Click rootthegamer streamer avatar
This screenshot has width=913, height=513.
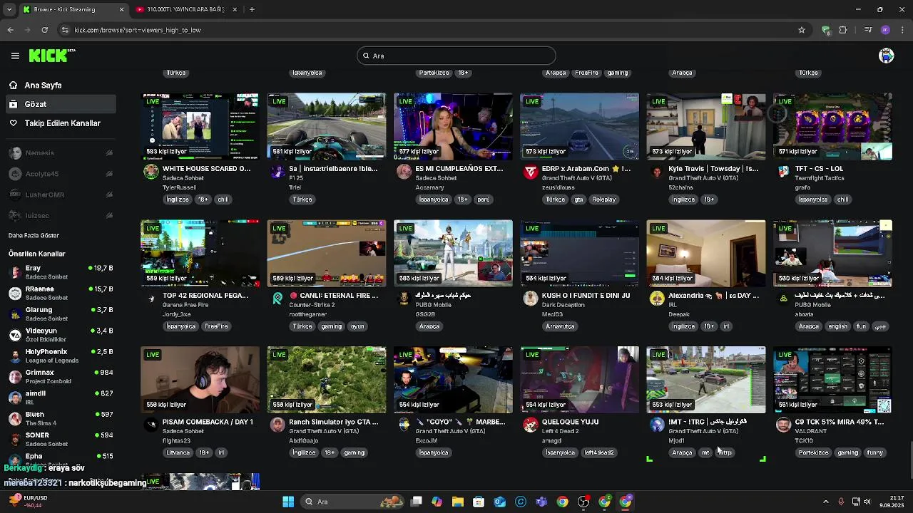click(277, 299)
